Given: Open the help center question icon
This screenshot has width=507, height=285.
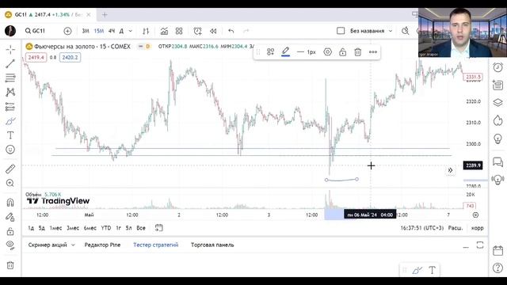Looking at the screenshot, I should tap(498, 268).
